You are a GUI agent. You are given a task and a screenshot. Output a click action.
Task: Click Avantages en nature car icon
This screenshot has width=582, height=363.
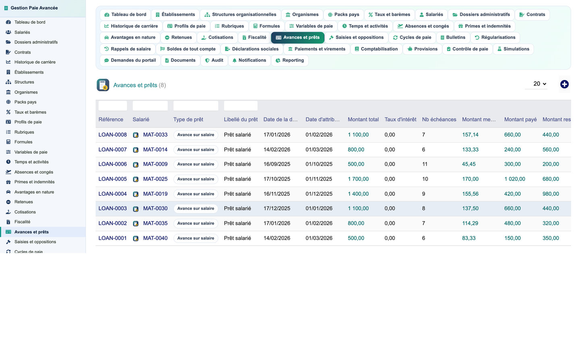click(106, 38)
